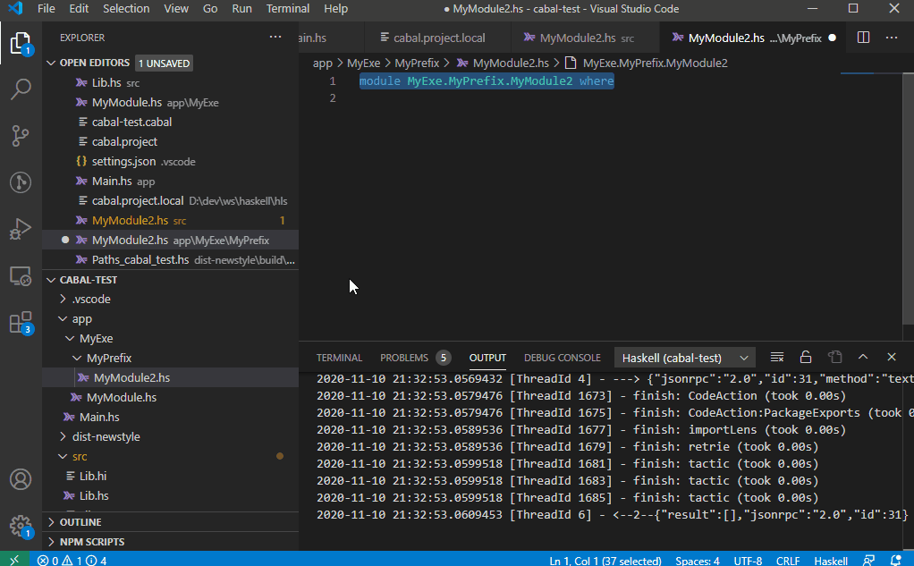914x566 pixels.
Task: Open output log in editor window
Action: [834, 356]
